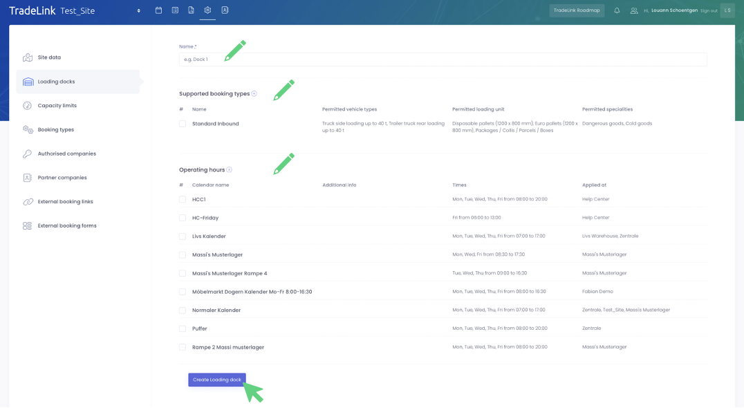The image size is (744, 408).
Task: Open the calendar icon in top navigation
Action: point(158,10)
